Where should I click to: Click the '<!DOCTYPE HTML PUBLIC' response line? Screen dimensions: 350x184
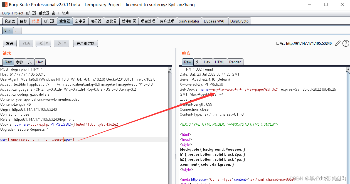pyautogui.click(x=229, y=124)
